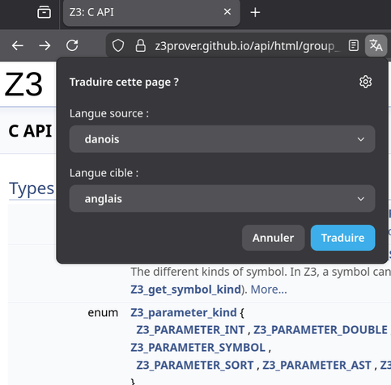Image resolution: width=391 pixels, height=385 pixels.
Task: Open Z3_PARAMETER_AST link
Action: pyautogui.click(x=317, y=366)
